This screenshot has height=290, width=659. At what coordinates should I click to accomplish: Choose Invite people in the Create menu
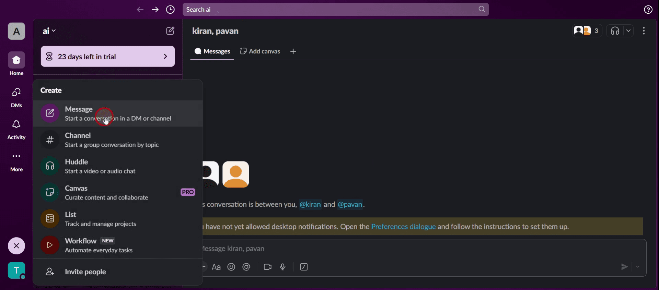[x=118, y=272]
